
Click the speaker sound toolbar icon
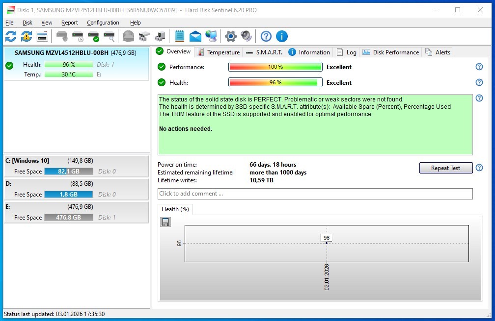click(246, 36)
